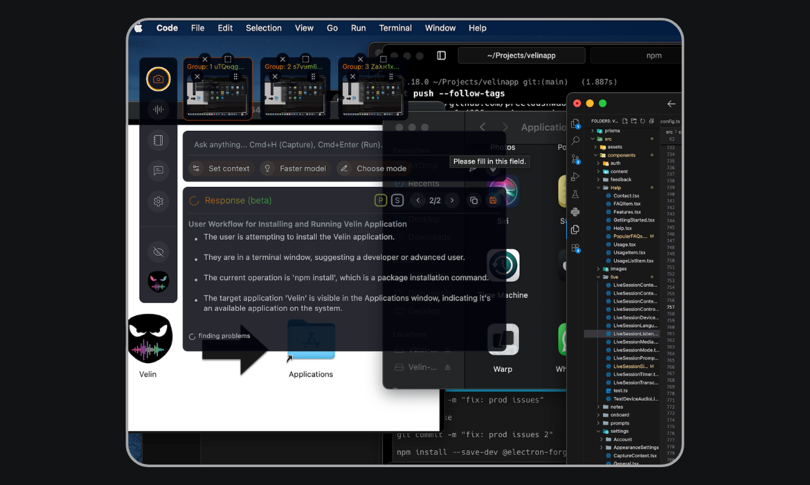
Task: Open the notebook icon in Velin sidebar
Action: tap(158, 140)
